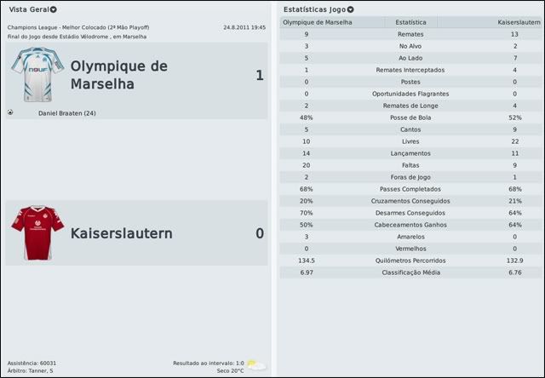
Task: Click the Amarelos stat row
Action: 410,237
